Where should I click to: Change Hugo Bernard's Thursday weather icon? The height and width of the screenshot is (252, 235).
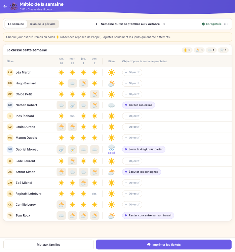click(x=83, y=83)
